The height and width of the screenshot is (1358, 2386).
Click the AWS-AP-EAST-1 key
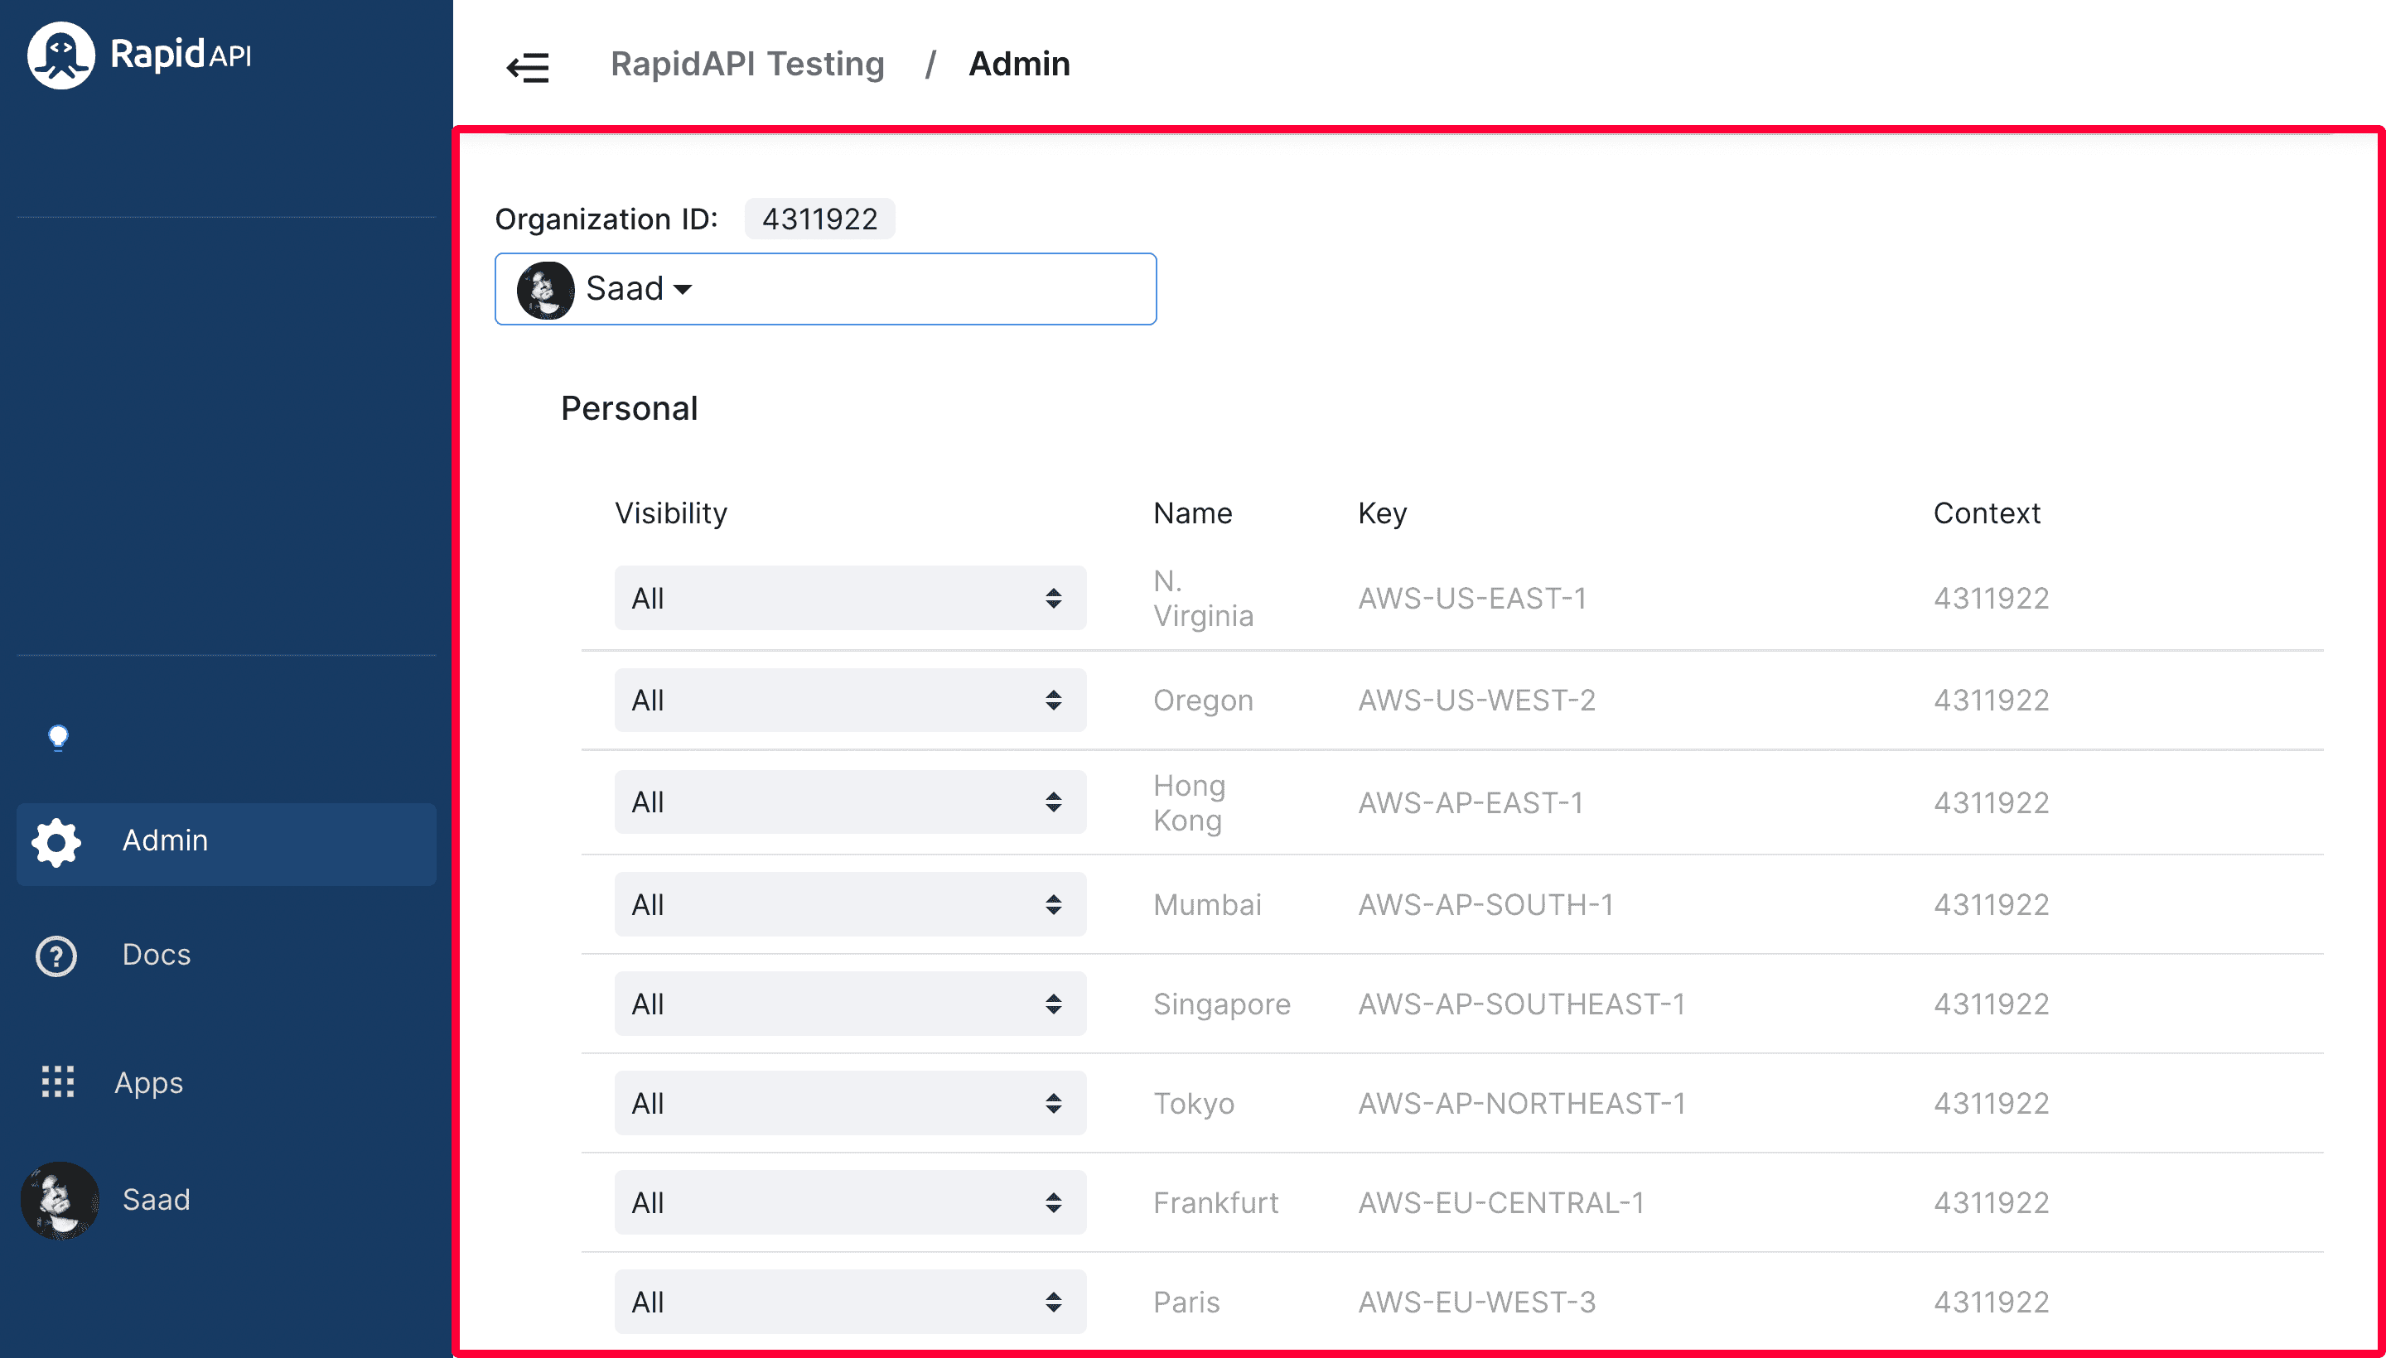[1471, 802]
